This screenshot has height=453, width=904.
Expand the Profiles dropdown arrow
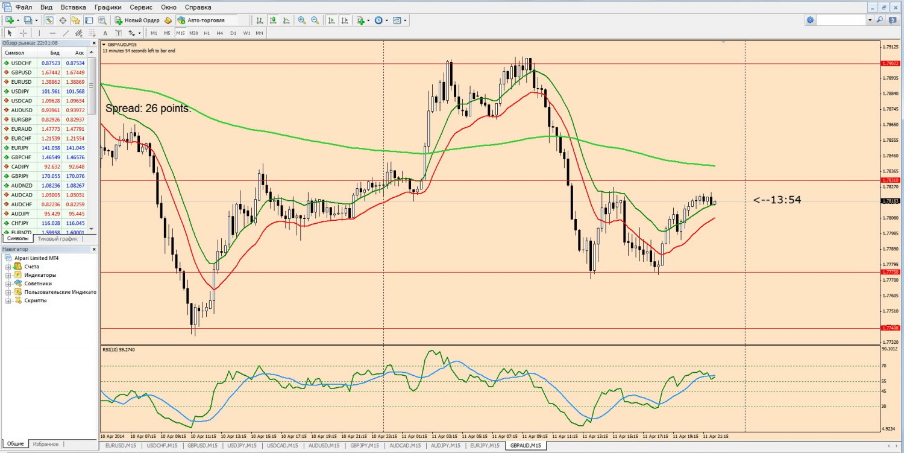tap(36, 20)
